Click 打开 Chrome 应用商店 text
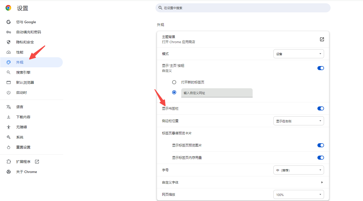The height and width of the screenshot is (201, 363). pos(178,42)
